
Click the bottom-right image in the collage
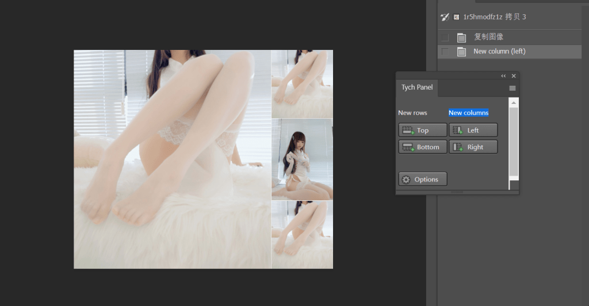[x=302, y=235]
